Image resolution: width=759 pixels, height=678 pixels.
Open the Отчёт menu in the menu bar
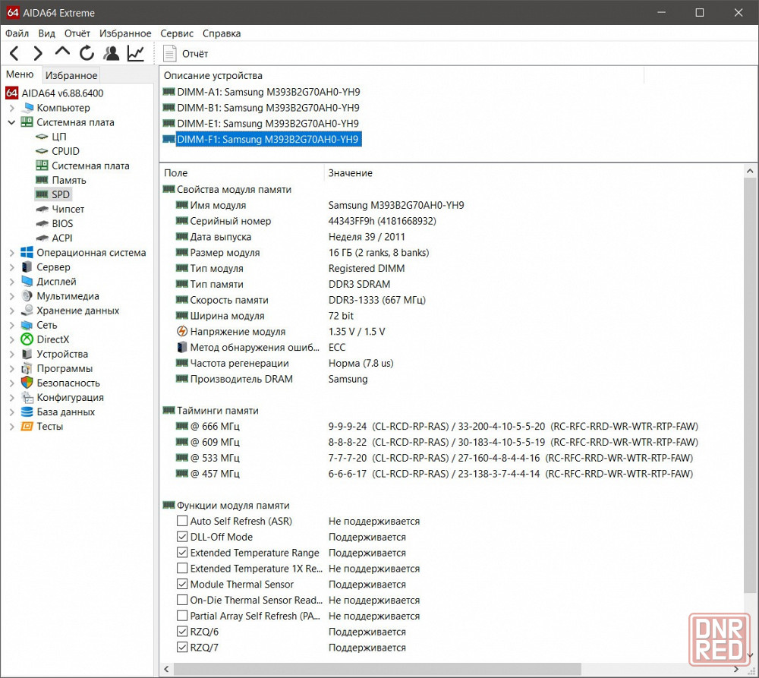(x=77, y=33)
